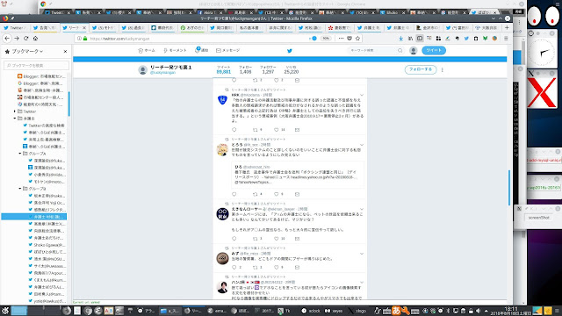562x316 pixels.
Task: Open the Firefox downloads panel
Action: [401, 39]
